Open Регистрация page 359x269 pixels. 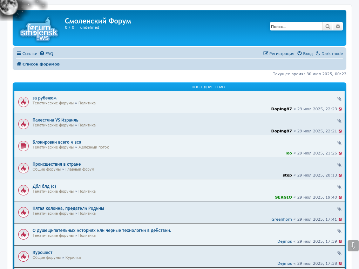[x=279, y=54]
